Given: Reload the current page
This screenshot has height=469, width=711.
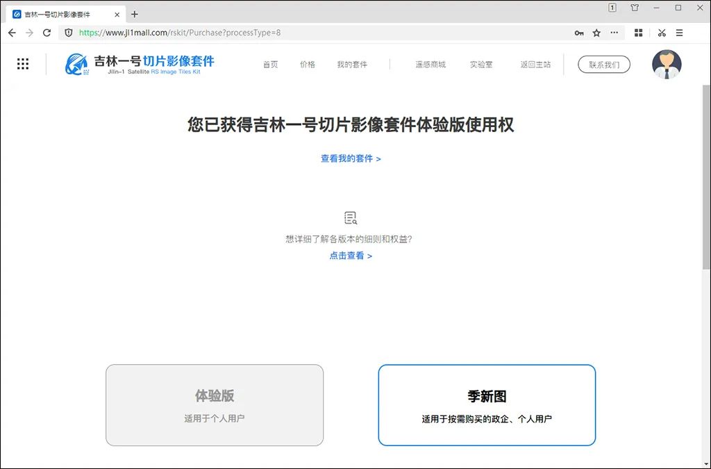Looking at the screenshot, I should point(47,33).
